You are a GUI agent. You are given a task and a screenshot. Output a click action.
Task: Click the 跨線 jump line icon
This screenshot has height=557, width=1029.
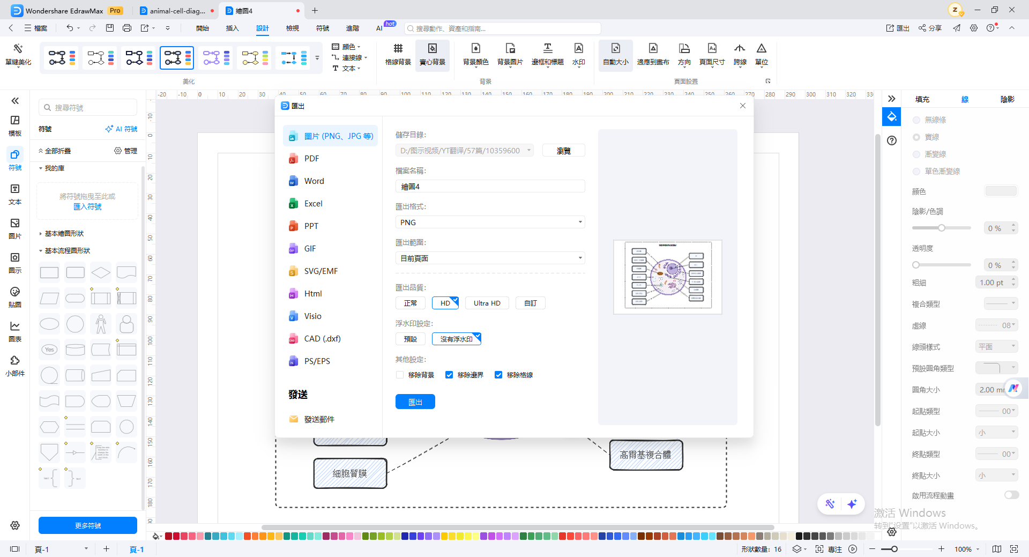tap(740, 55)
